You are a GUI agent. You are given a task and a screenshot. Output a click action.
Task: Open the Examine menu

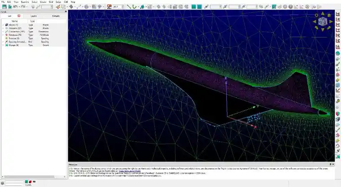(x=25, y=2)
